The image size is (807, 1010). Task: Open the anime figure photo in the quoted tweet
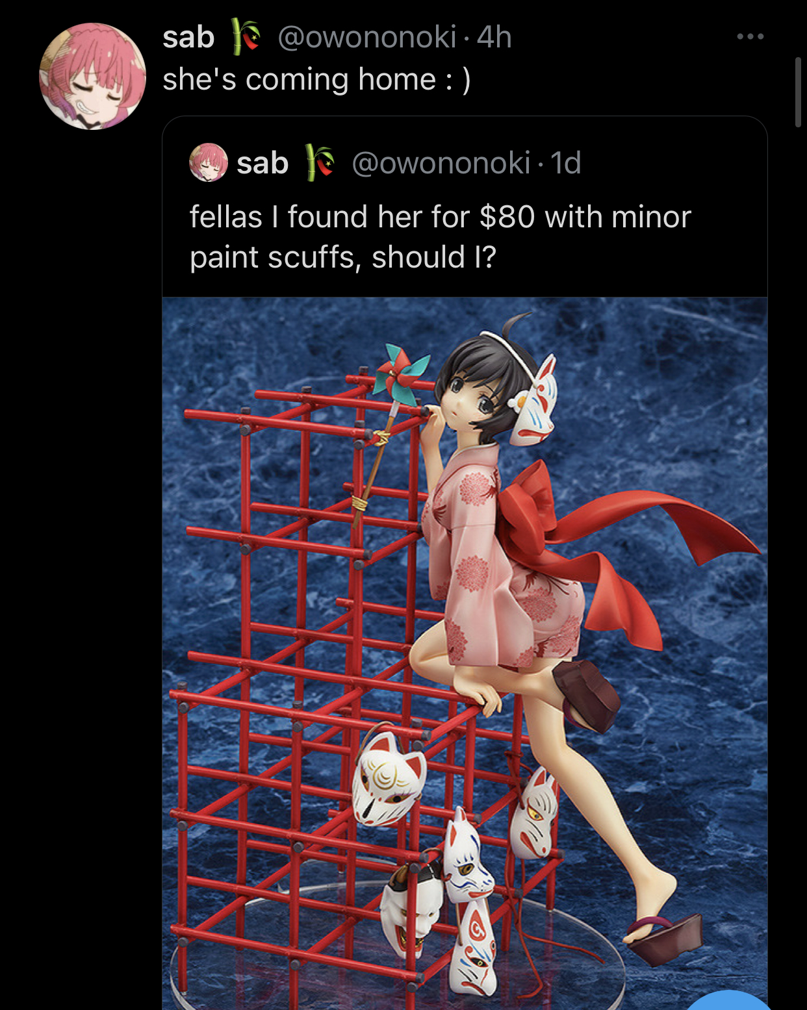click(465, 653)
